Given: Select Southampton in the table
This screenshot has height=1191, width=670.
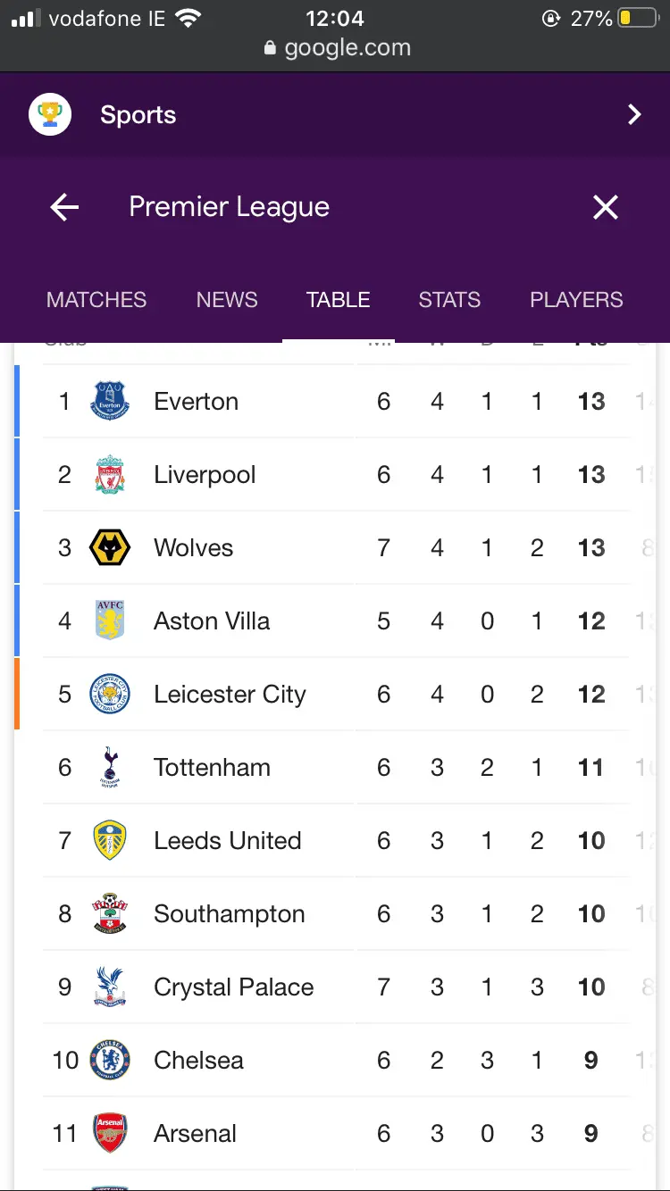Looking at the screenshot, I should click(229, 913).
